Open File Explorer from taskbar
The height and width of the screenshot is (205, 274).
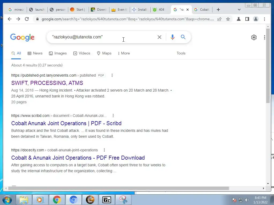coord(24,200)
